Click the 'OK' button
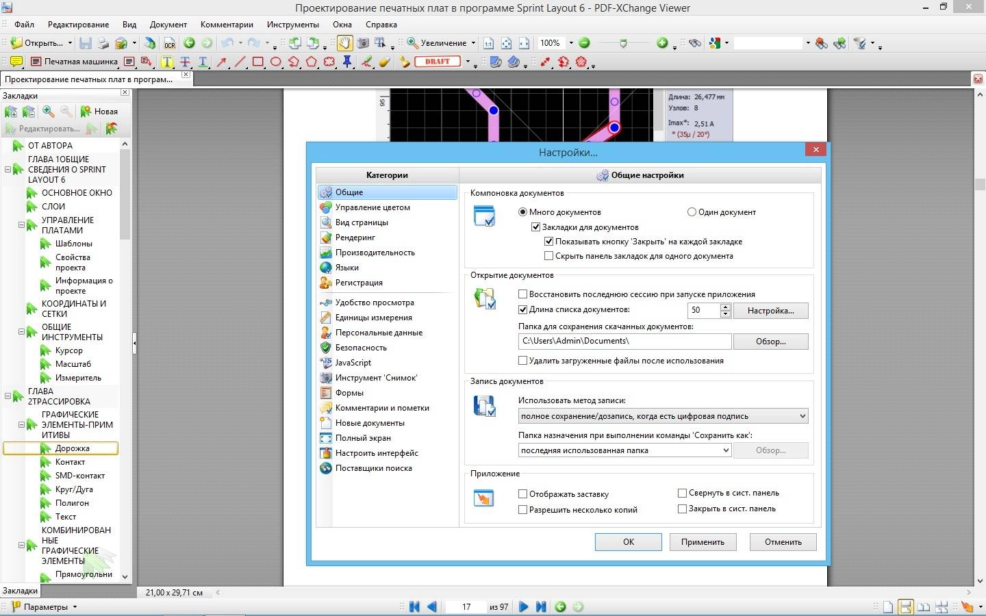Screen dimensions: 986x616 628,542
